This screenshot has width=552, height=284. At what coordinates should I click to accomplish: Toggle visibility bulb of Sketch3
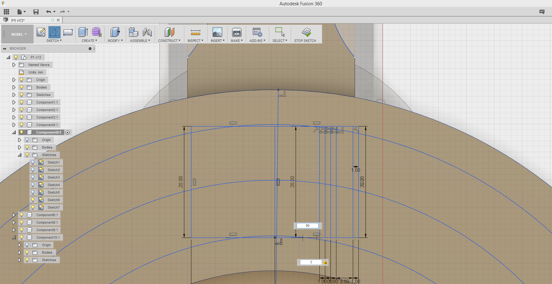(33, 177)
